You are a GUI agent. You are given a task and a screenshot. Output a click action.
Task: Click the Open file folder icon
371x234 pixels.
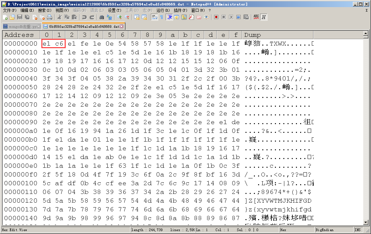(x=12, y=17)
